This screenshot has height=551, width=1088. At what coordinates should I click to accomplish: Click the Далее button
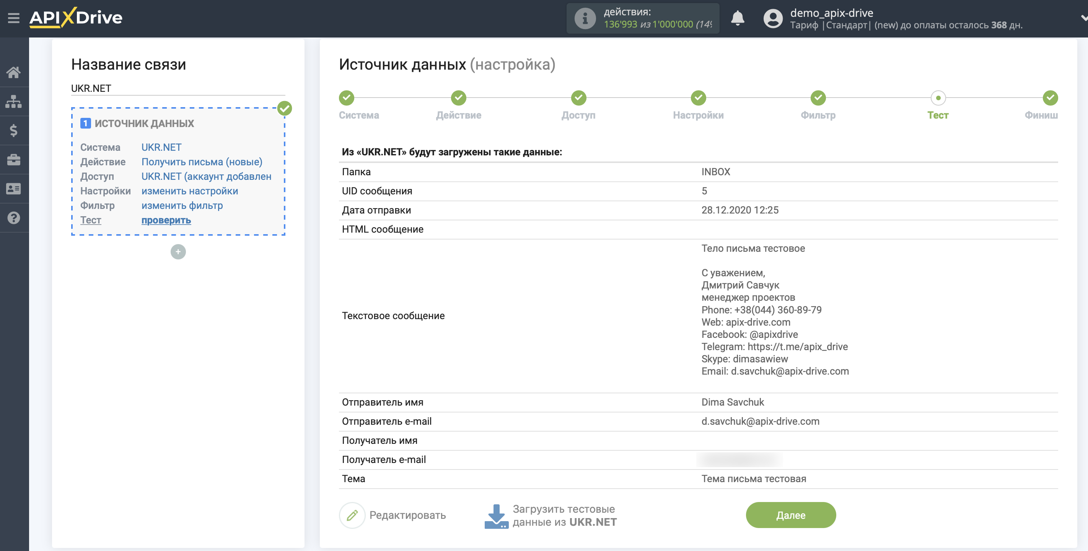(791, 515)
